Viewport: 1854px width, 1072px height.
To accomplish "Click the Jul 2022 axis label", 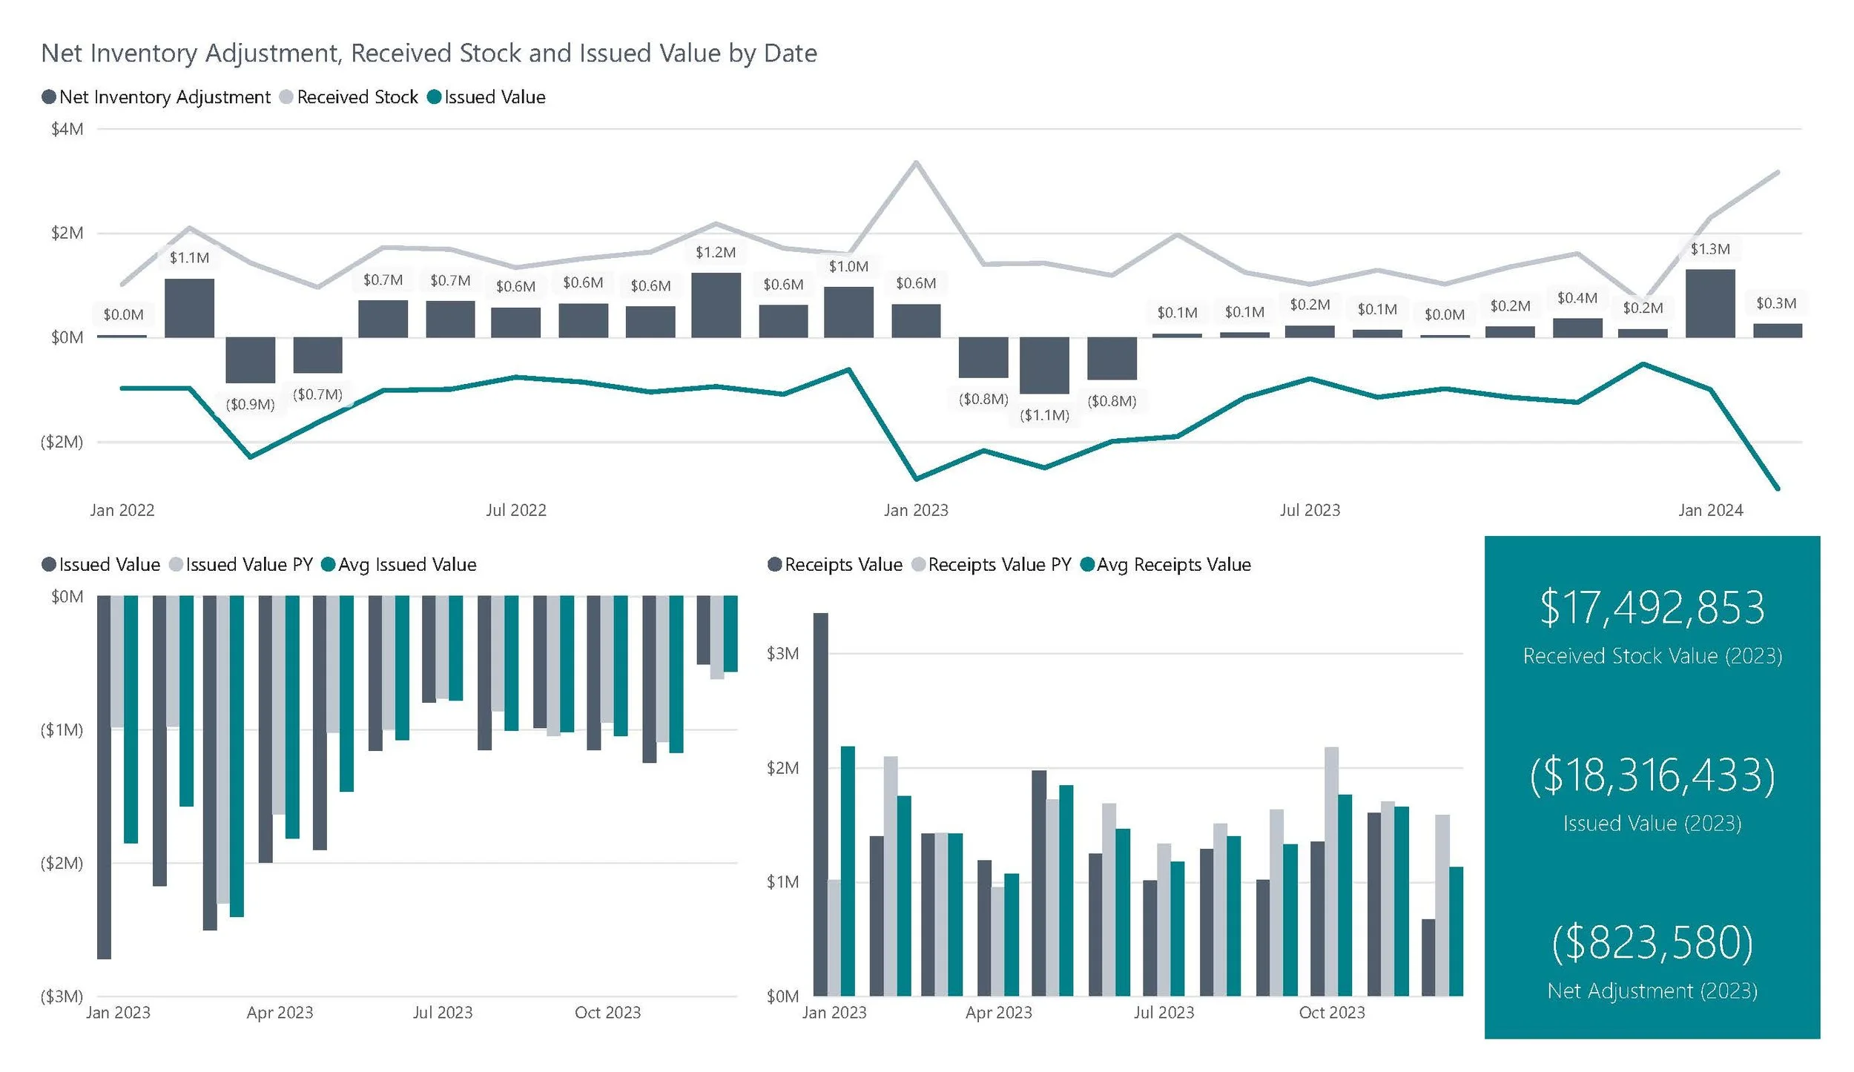I will point(515,510).
